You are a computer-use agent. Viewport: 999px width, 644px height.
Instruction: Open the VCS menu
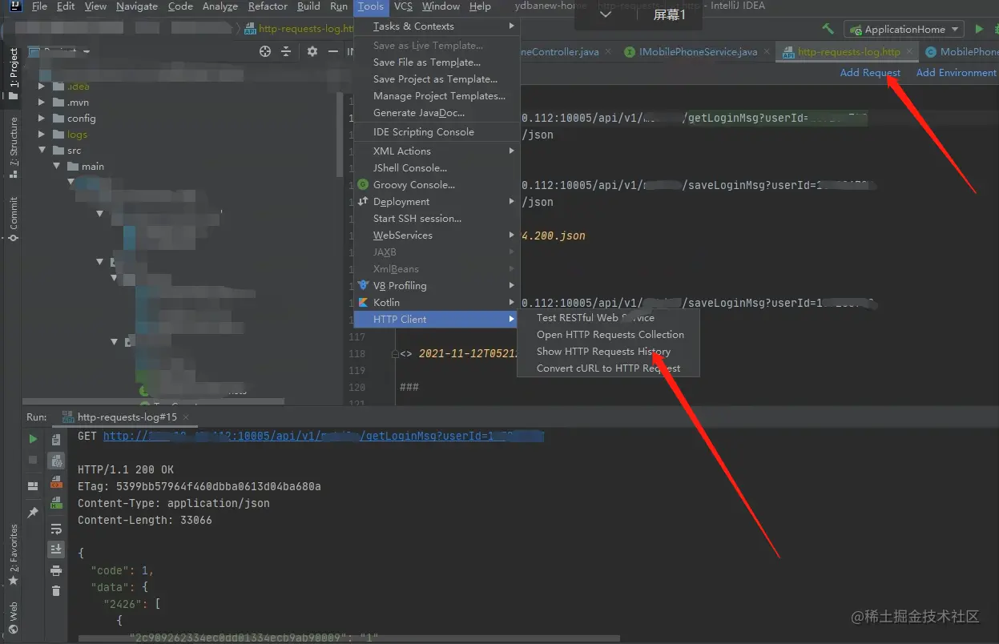(403, 6)
